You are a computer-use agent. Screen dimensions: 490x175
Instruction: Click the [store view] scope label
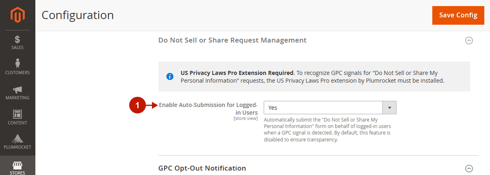[246, 118]
